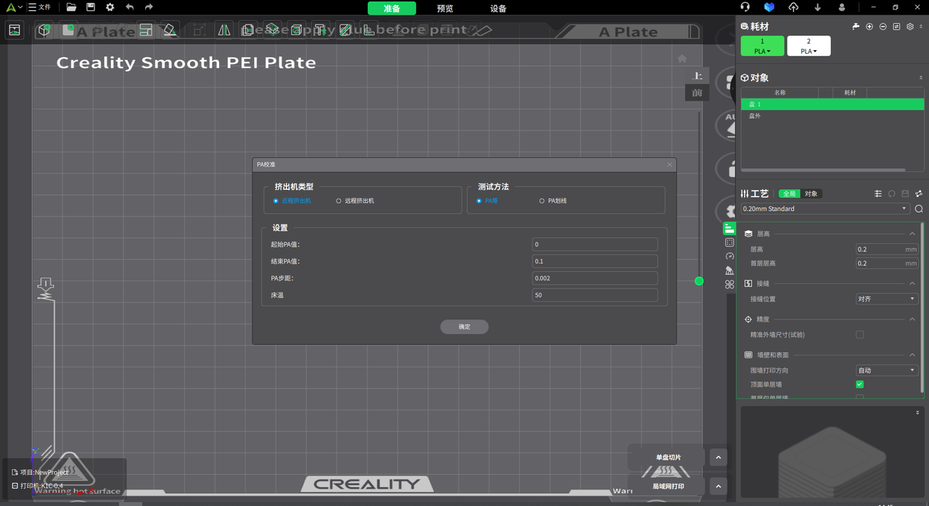Click the 结束PA值 input field
Image resolution: width=929 pixels, height=506 pixels.
(595, 261)
